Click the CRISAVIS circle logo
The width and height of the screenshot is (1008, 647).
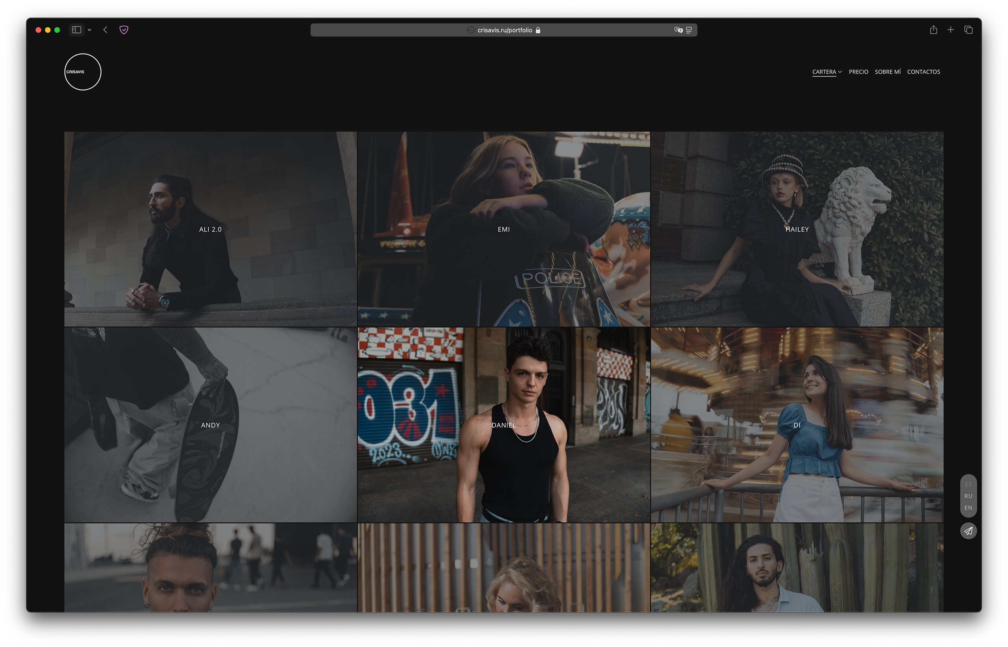(x=83, y=72)
